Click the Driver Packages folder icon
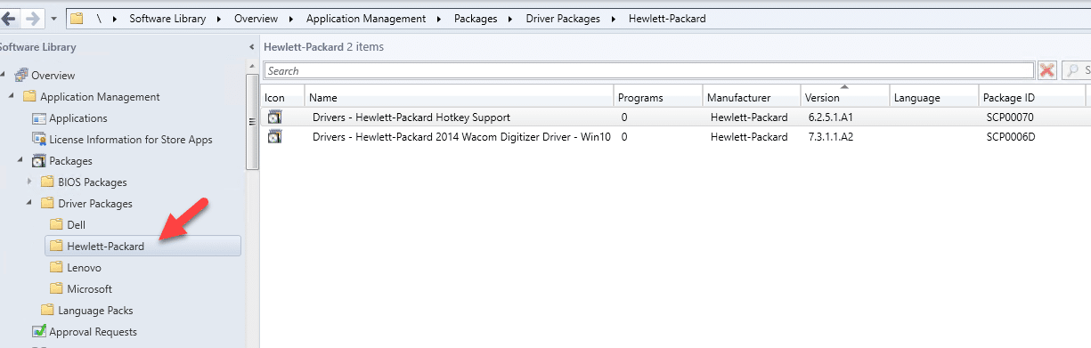 (47, 204)
